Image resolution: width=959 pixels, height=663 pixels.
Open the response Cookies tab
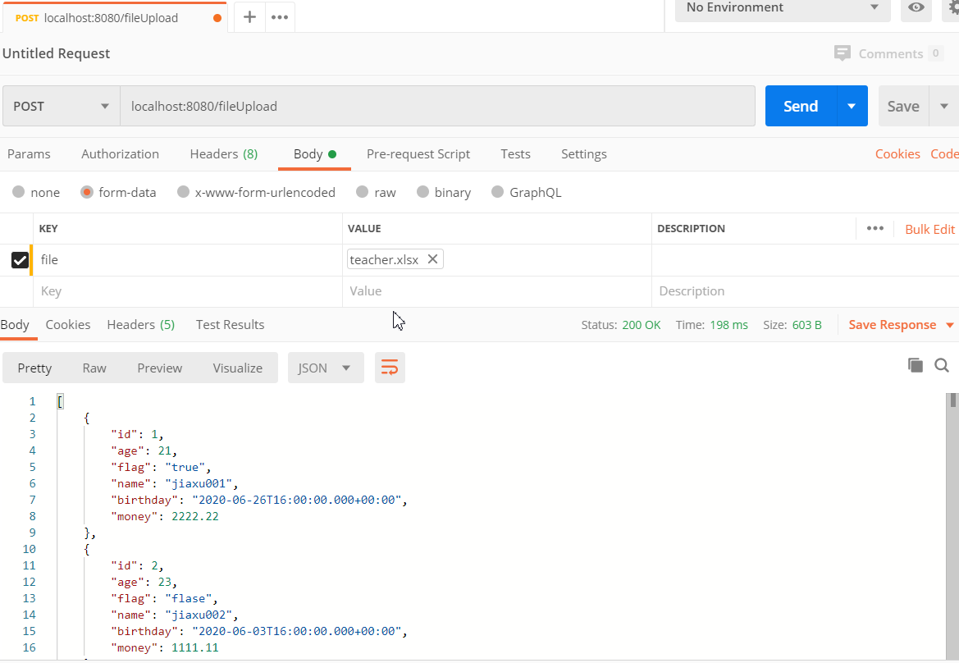(x=68, y=325)
